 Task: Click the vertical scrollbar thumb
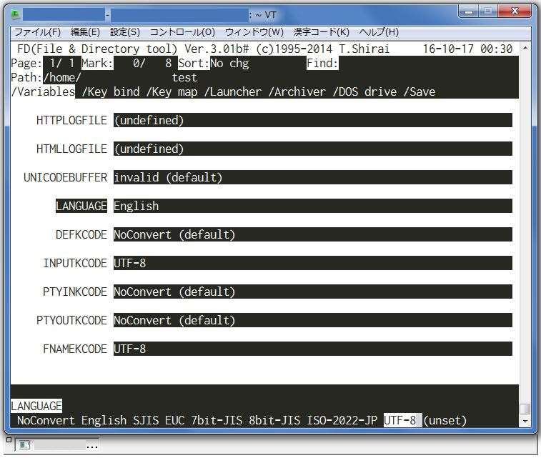click(x=525, y=409)
